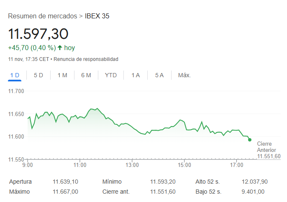The image size is (287, 202).
Task: Select the 1 D time range tab
Action: [x=15, y=75]
